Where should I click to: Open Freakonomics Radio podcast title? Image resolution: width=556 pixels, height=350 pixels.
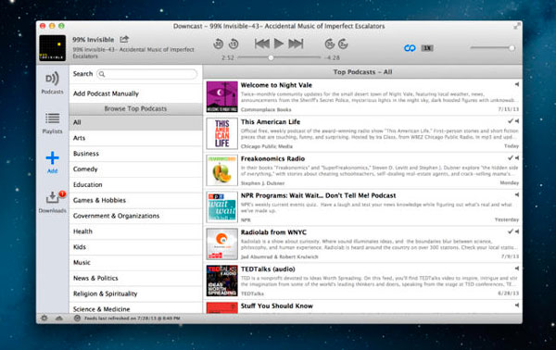tap(272, 158)
